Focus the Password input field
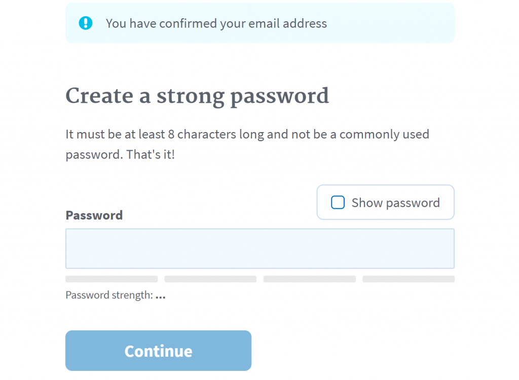Screen dimensions: 519x380 point(259,248)
